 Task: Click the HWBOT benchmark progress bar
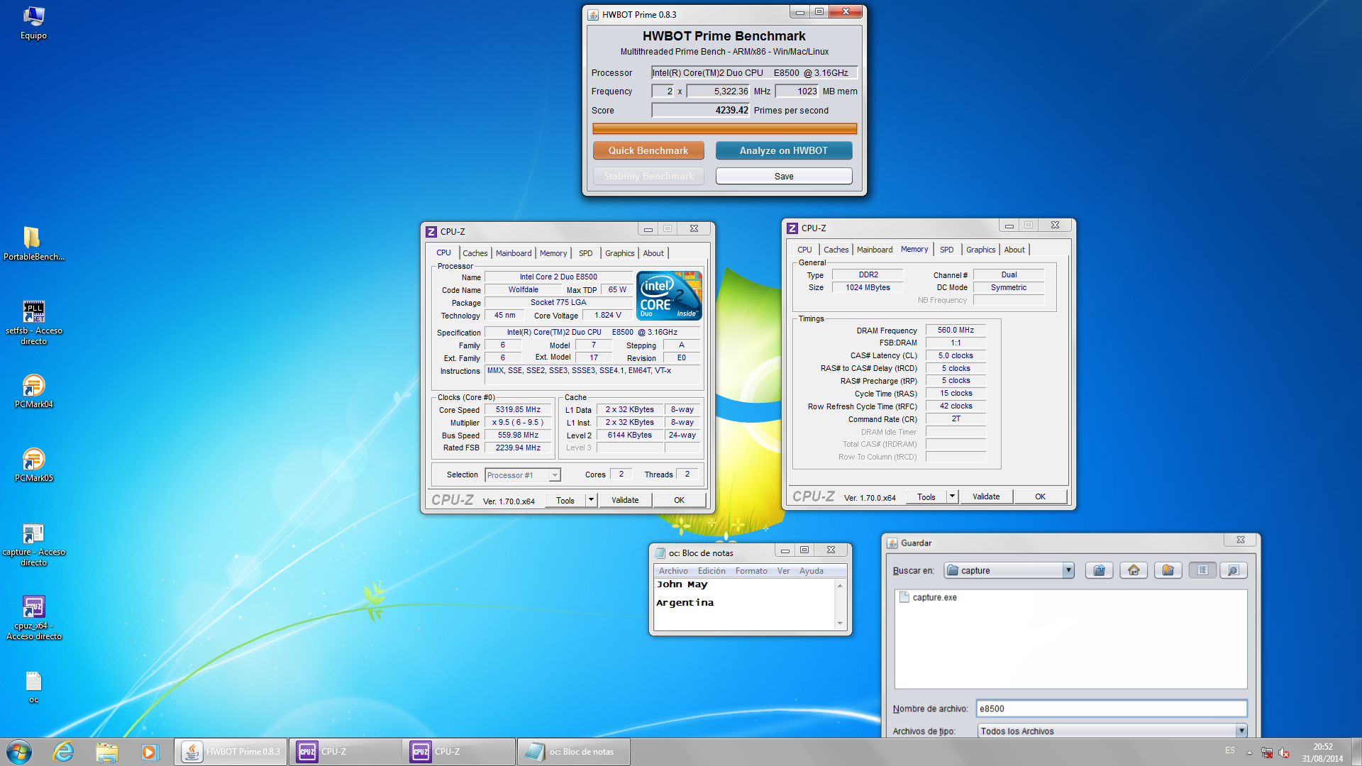coord(724,128)
